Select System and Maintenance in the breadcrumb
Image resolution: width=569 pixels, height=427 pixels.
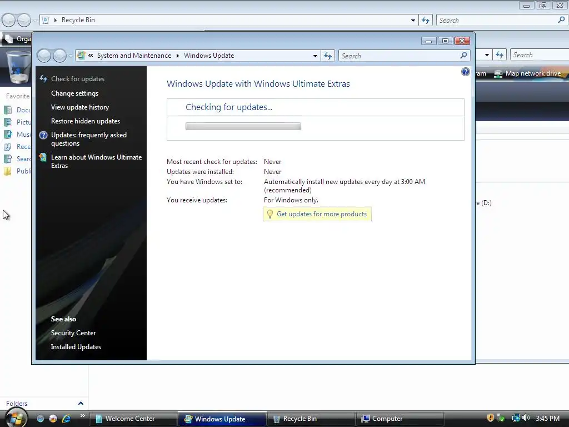coord(134,56)
